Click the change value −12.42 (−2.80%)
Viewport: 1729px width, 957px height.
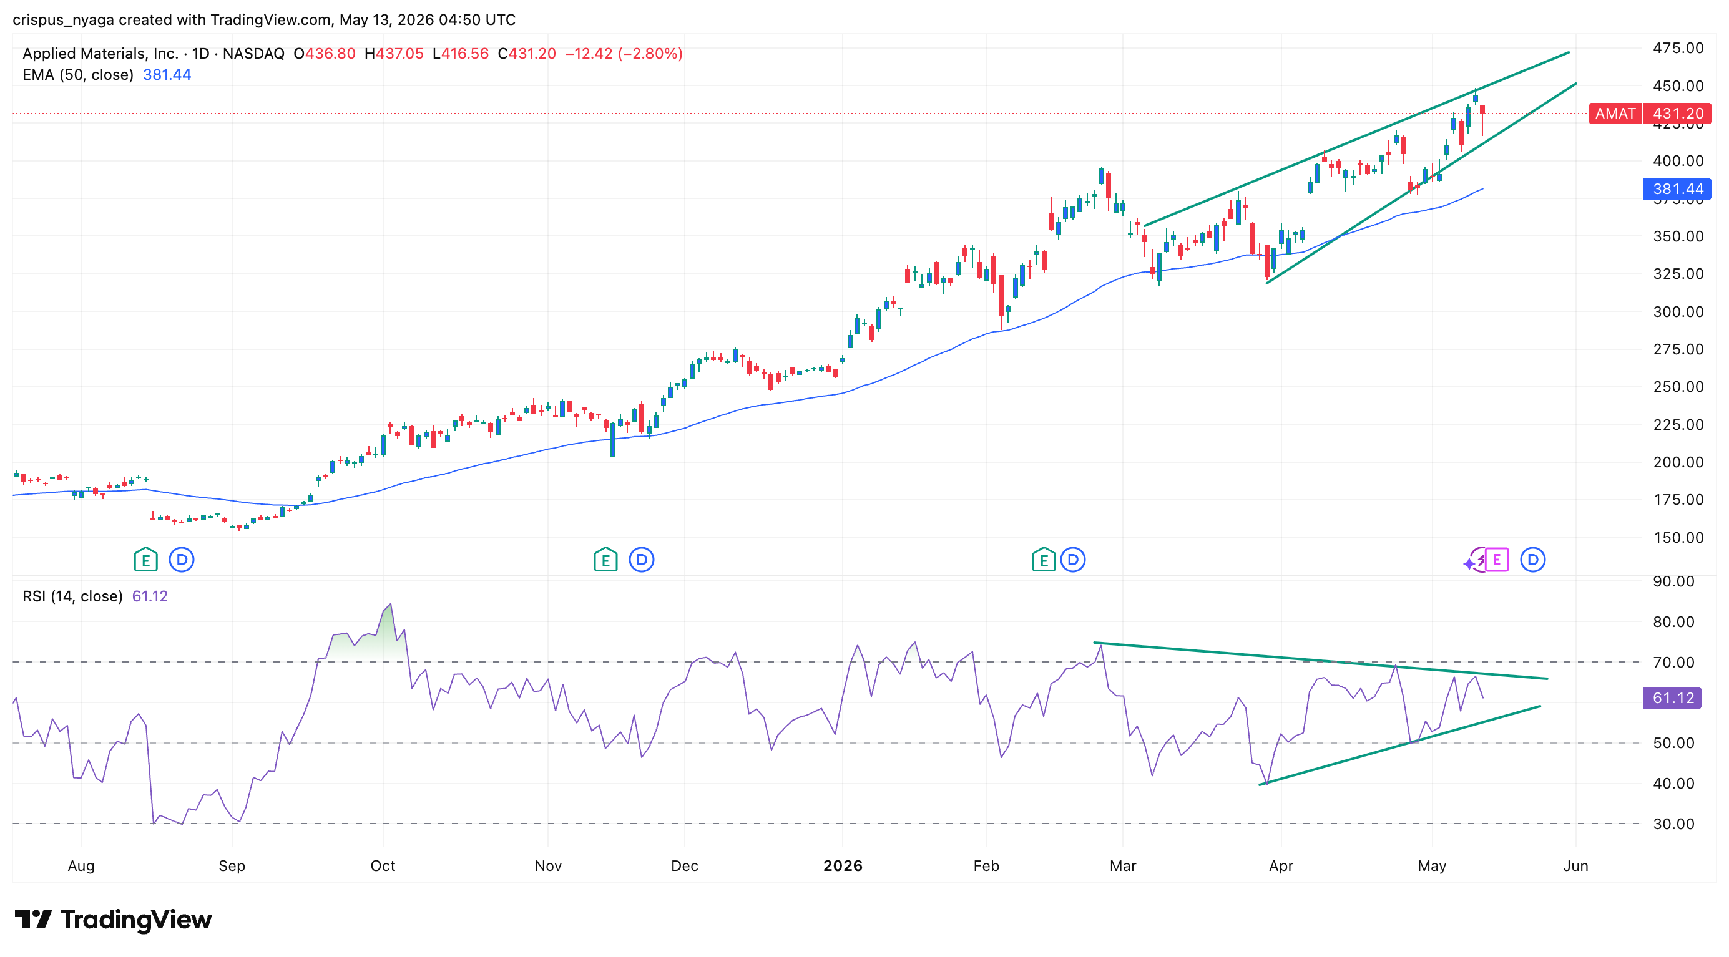pos(624,54)
